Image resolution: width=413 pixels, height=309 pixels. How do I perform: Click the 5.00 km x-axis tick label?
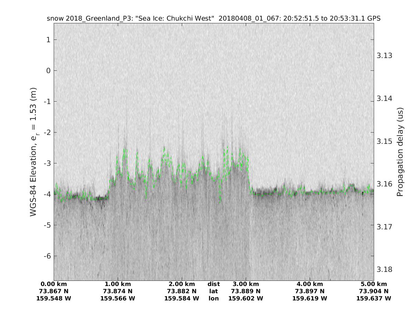tap(374, 284)
